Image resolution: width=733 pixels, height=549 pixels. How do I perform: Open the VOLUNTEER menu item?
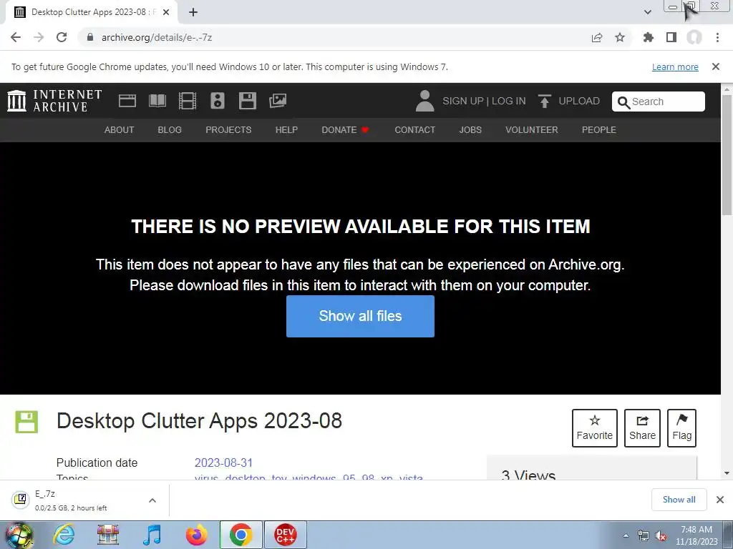coord(532,130)
